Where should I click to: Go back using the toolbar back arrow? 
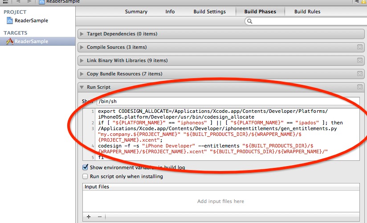(x=18, y=1)
